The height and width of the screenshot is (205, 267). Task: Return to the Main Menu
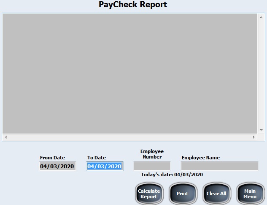pos(250,194)
